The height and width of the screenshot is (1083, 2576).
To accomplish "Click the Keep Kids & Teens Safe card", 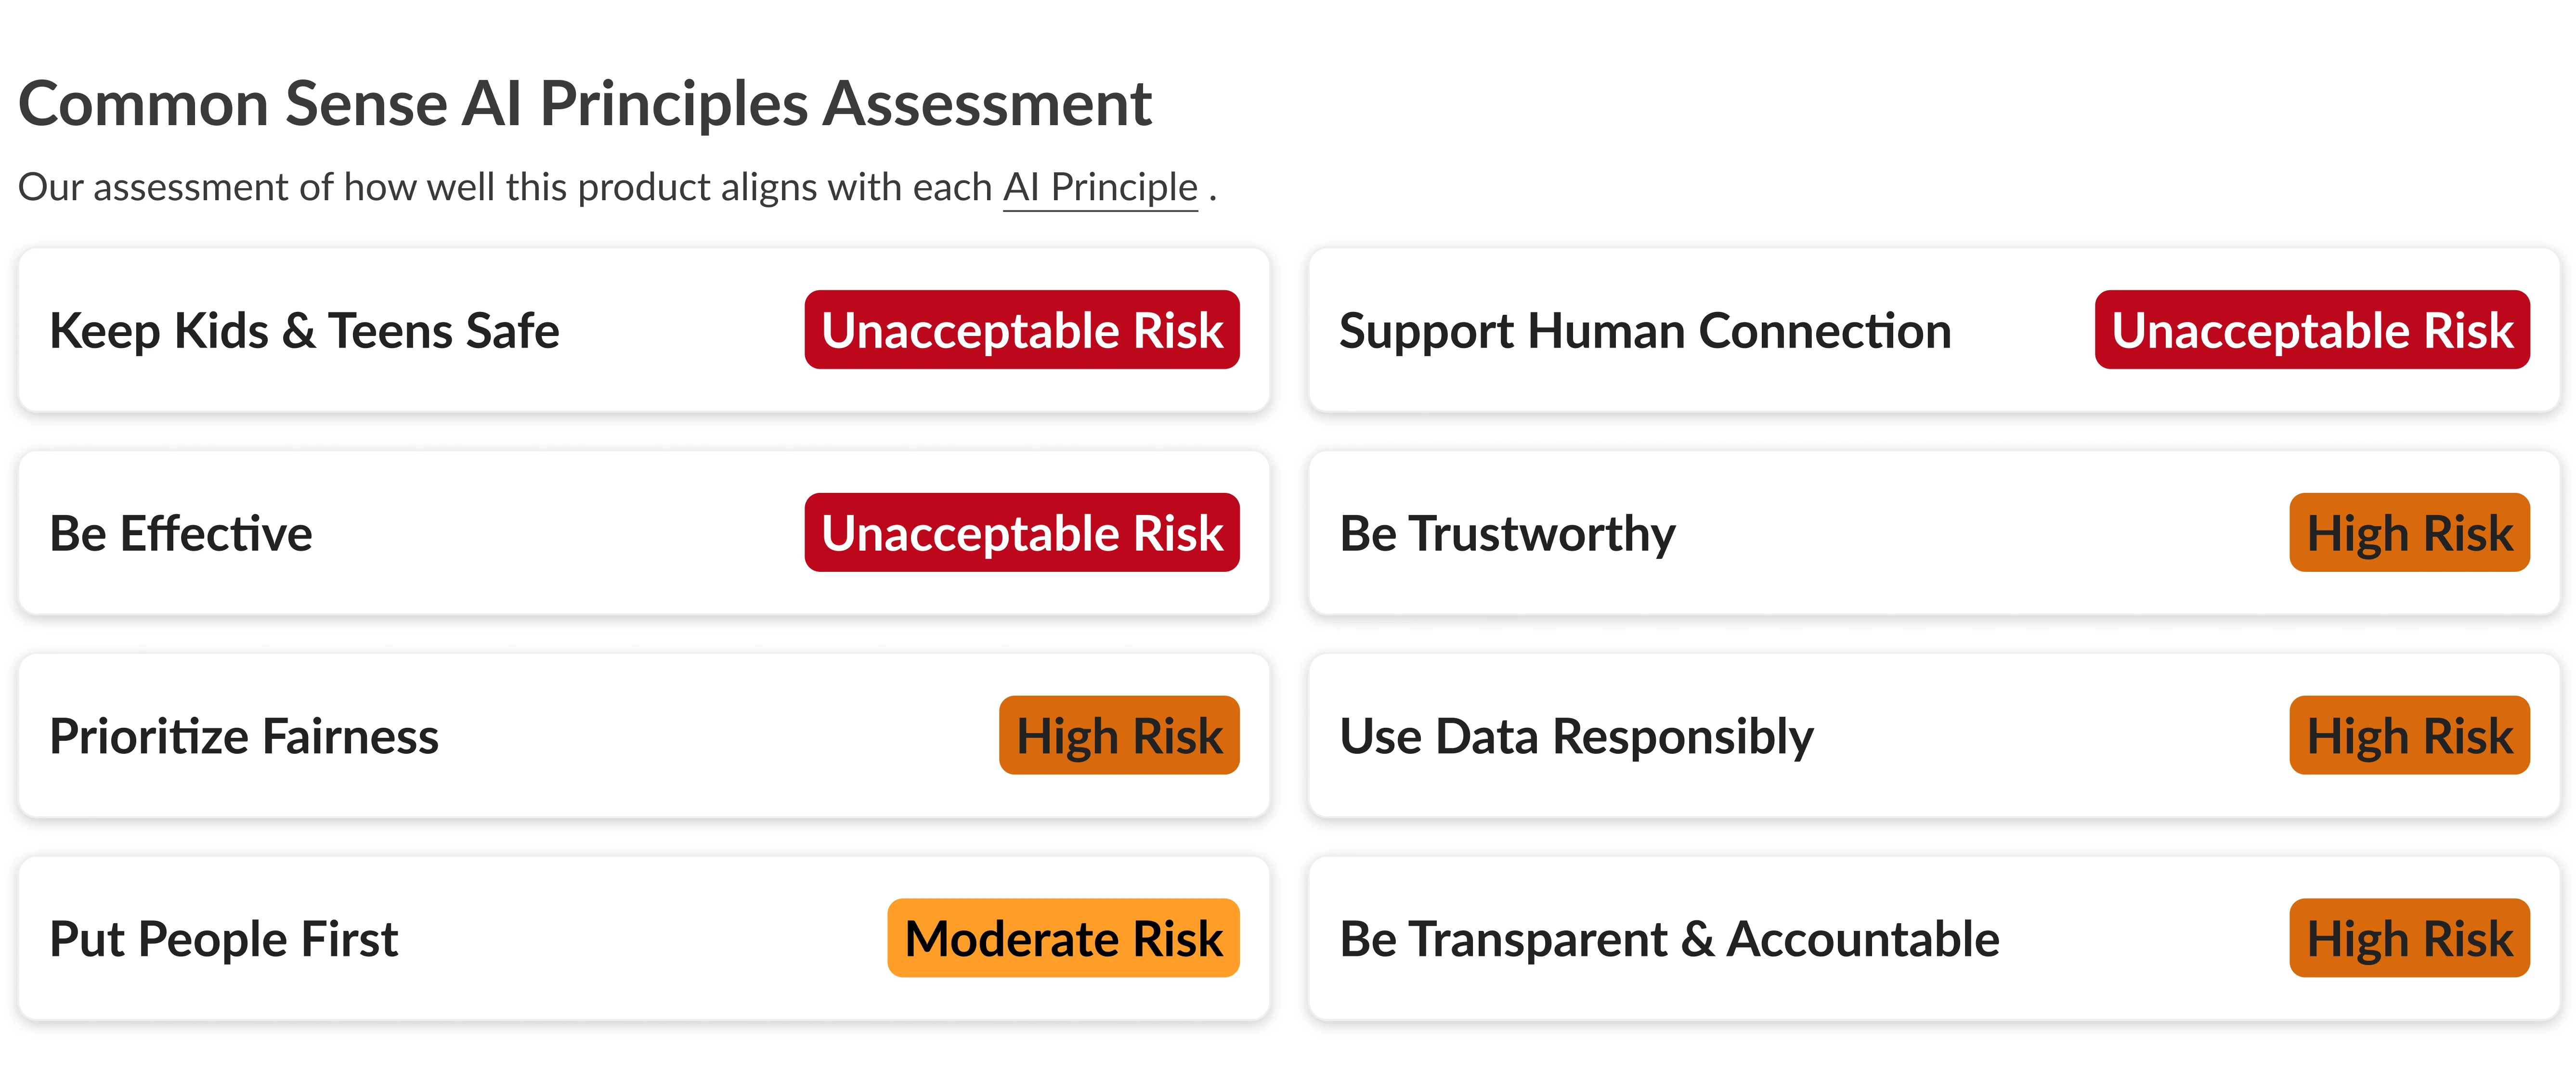I will (x=644, y=330).
